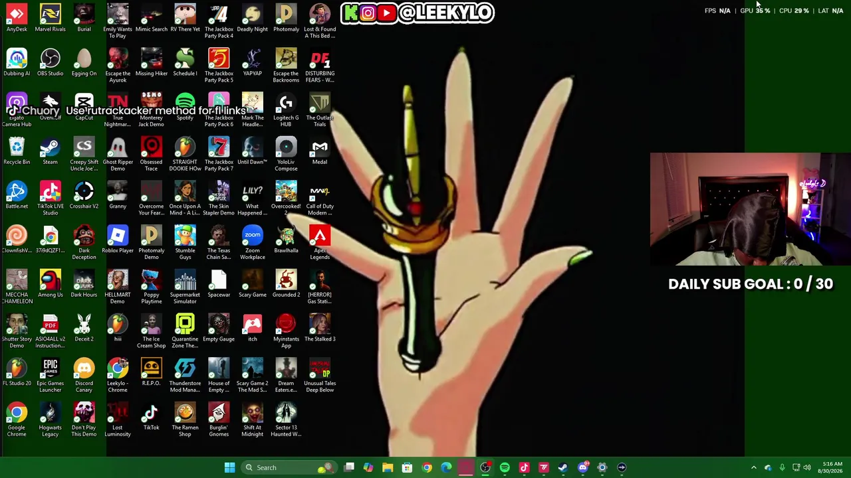The width and height of the screenshot is (851, 478).
Task: Switch to Spotify in the taskbar
Action: click(x=505, y=467)
